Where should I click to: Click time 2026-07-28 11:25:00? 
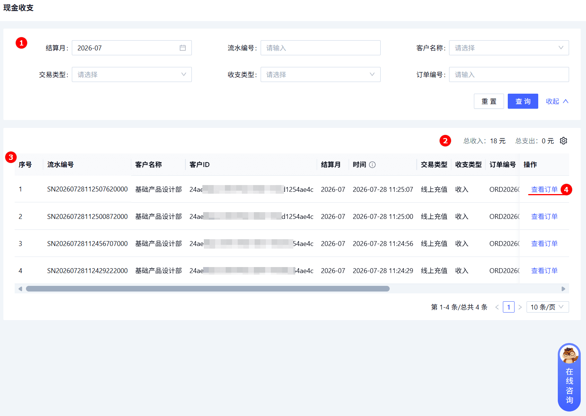click(x=383, y=216)
